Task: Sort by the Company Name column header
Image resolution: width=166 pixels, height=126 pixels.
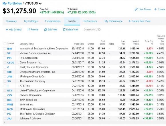Action: [27, 44]
